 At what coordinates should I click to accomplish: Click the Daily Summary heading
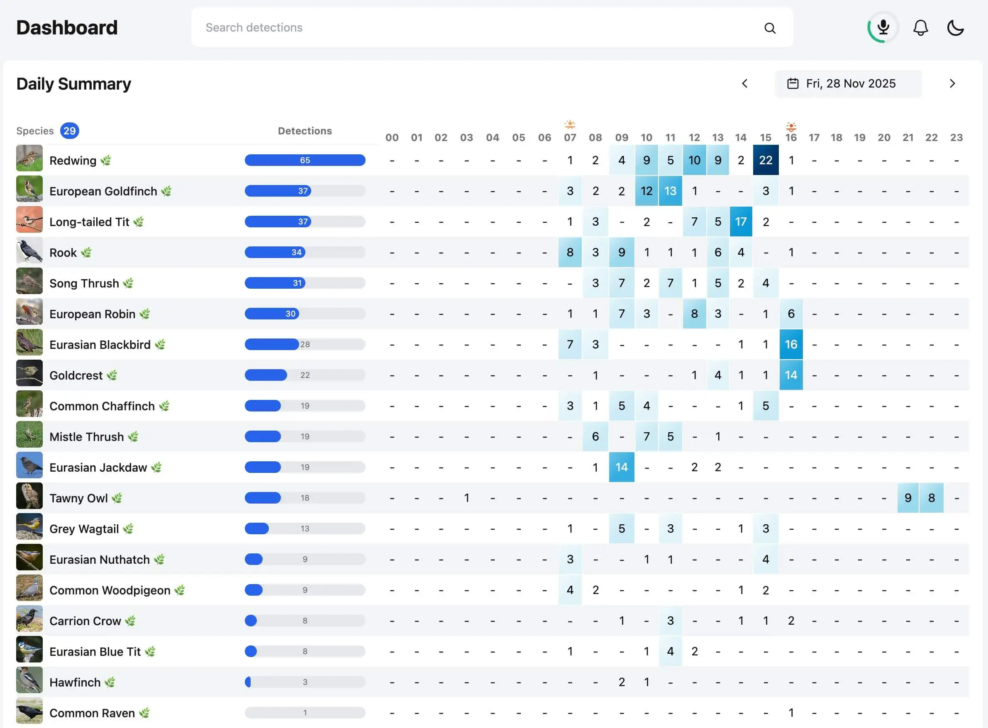73,83
